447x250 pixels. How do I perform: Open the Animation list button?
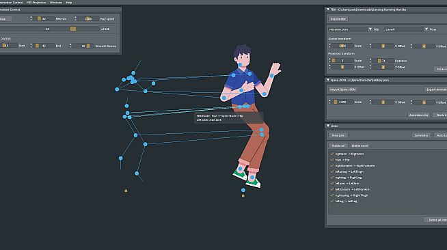tap(418, 115)
